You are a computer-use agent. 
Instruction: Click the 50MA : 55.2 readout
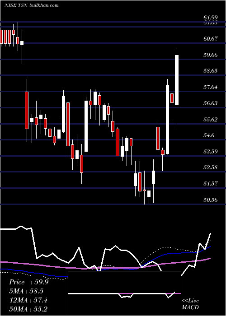click(28, 309)
